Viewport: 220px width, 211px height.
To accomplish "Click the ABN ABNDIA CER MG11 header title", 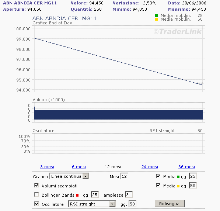I will [x=30, y=3].
